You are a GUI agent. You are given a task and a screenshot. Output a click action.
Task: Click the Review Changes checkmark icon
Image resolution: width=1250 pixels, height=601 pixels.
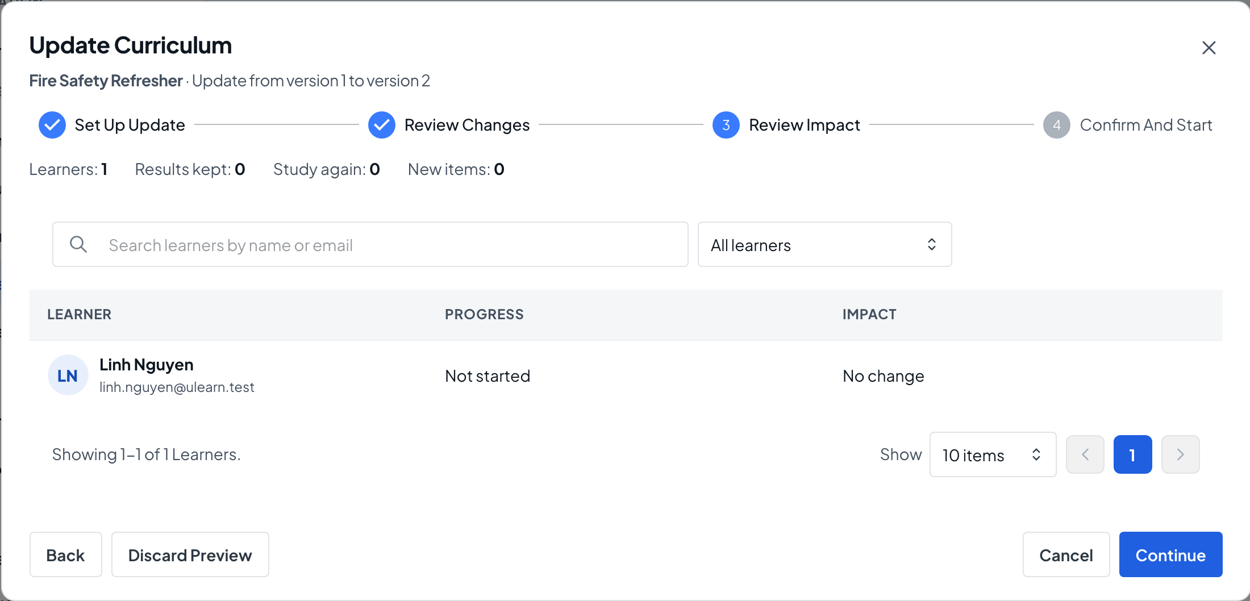click(x=382, y=125)
